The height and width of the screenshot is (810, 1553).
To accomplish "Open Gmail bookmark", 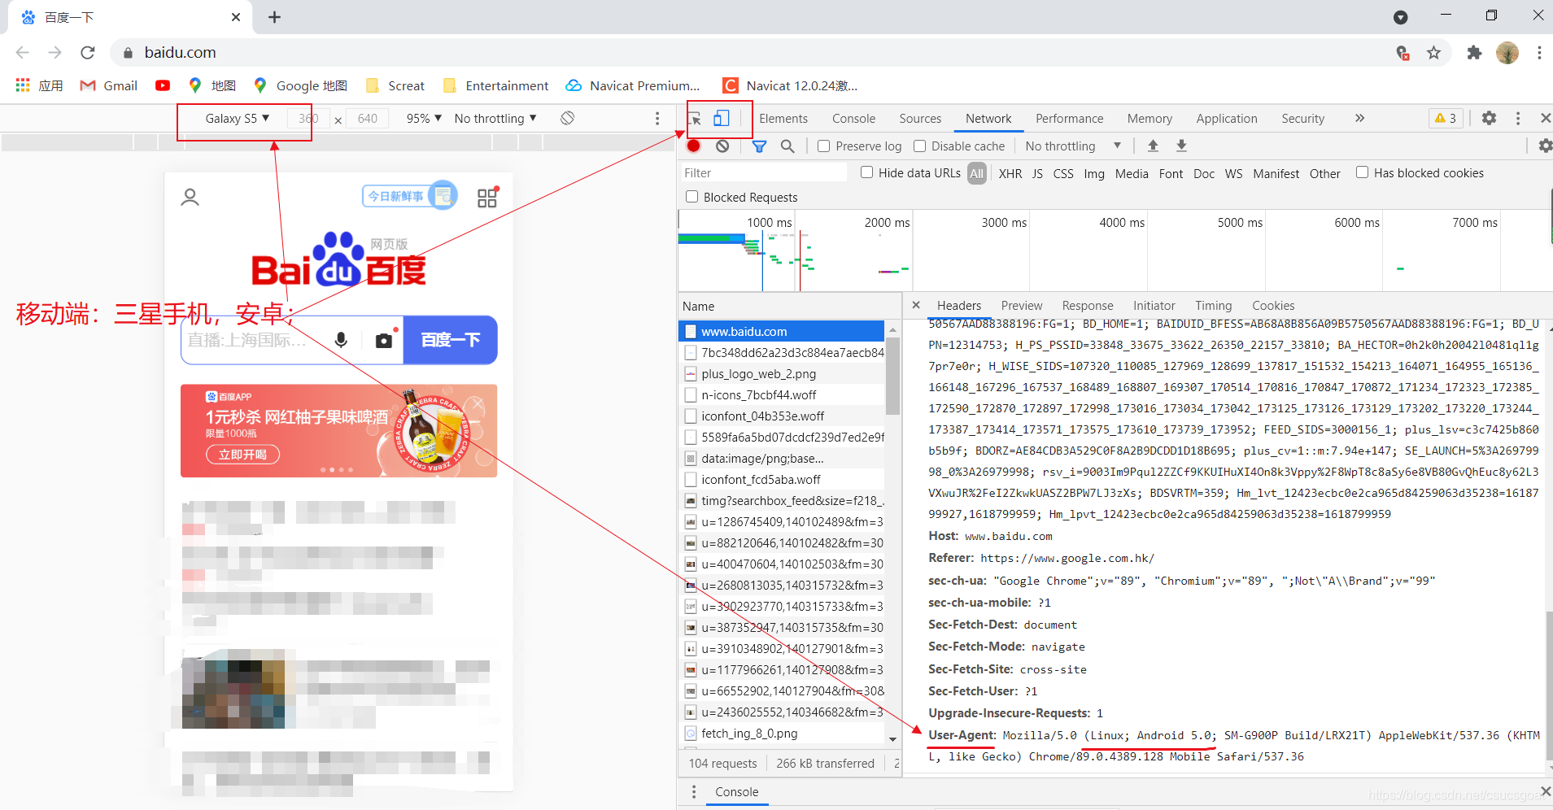I will point(109,85).
